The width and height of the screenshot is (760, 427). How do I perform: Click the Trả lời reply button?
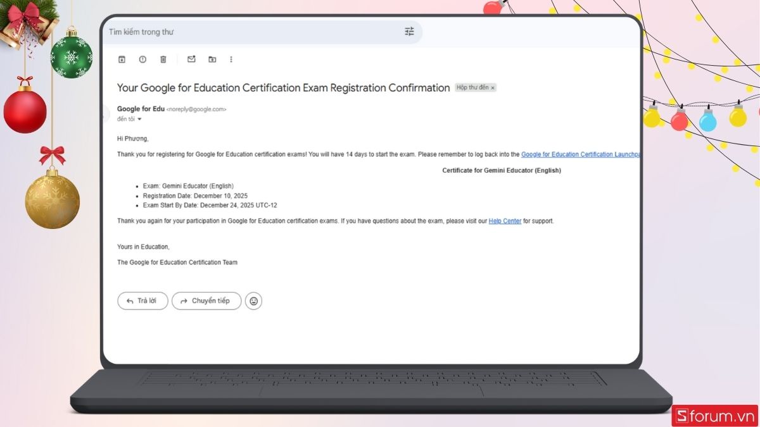[x=142, y=300]
